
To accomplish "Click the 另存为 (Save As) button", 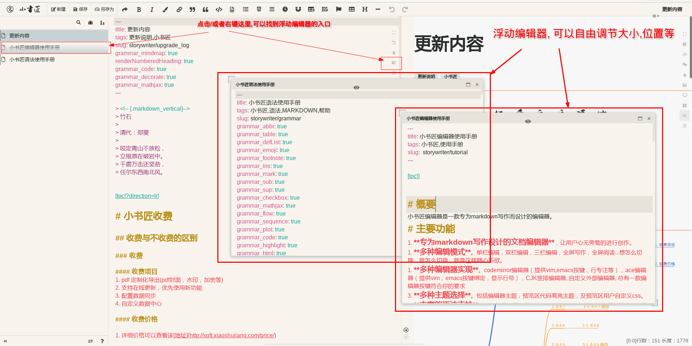I will [x=104, y=9].
